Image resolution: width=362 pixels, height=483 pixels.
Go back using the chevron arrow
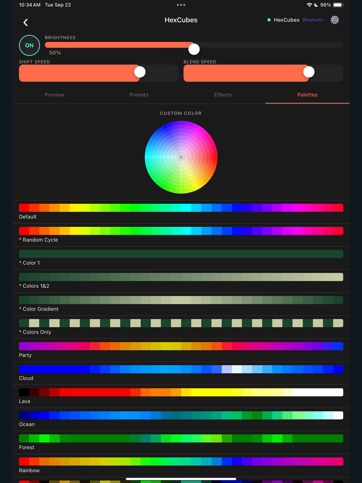click(26, 22)
